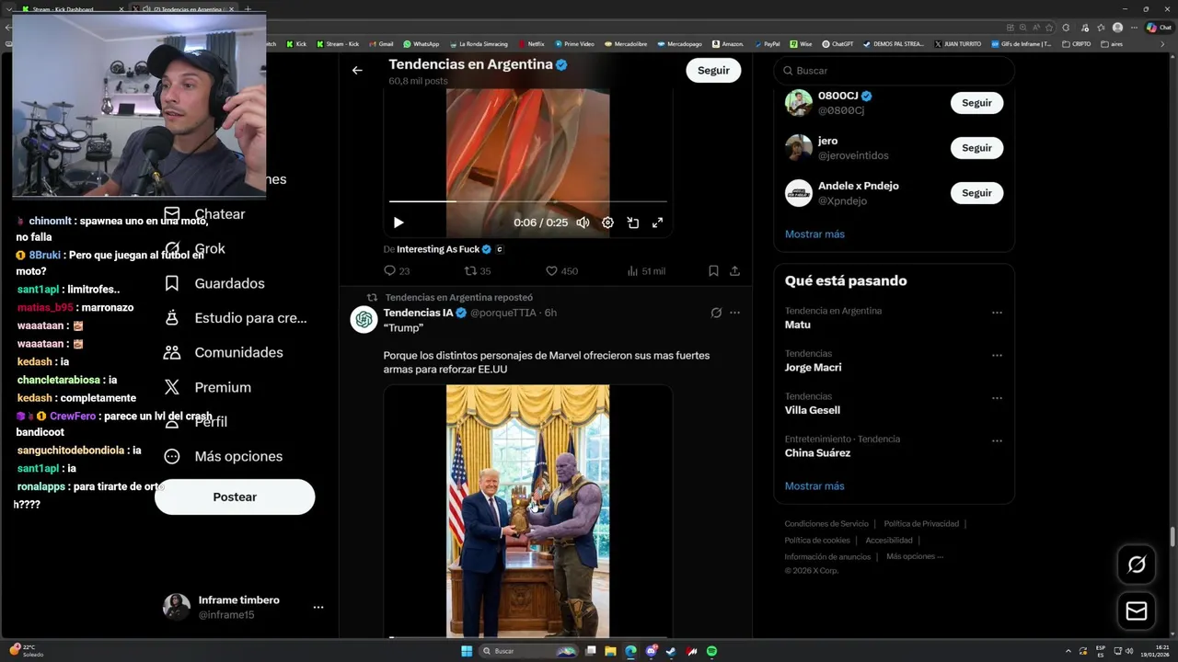
Task: Open the Villa Gesell trend
Action: click(x=812, y=410)
